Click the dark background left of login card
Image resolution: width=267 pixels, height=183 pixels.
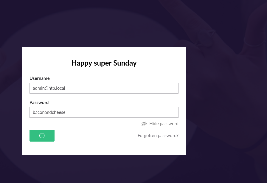tap(11, 101)
